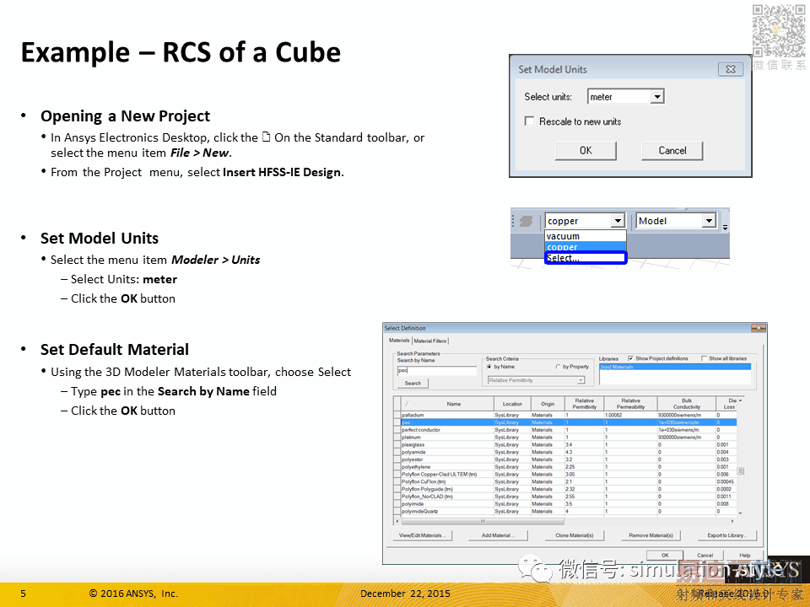
Task: Sort by the Location column header
Action: (x=512, y=404)
